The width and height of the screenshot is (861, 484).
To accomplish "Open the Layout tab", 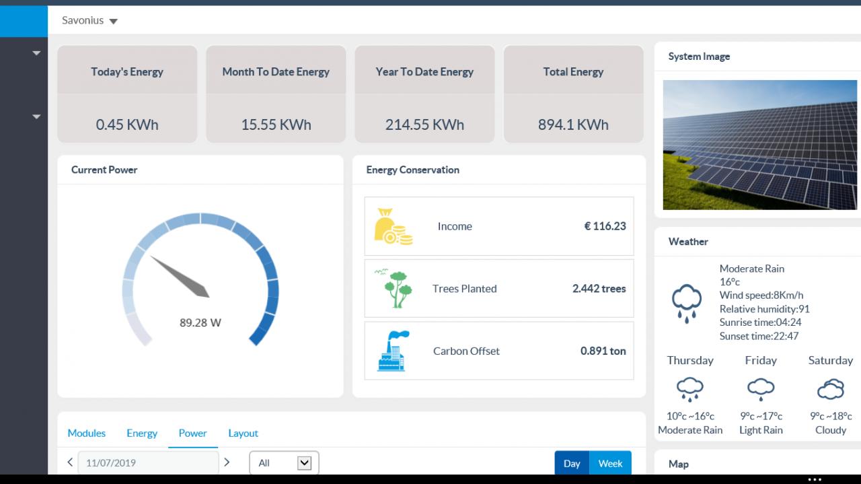I will (243, 433).
